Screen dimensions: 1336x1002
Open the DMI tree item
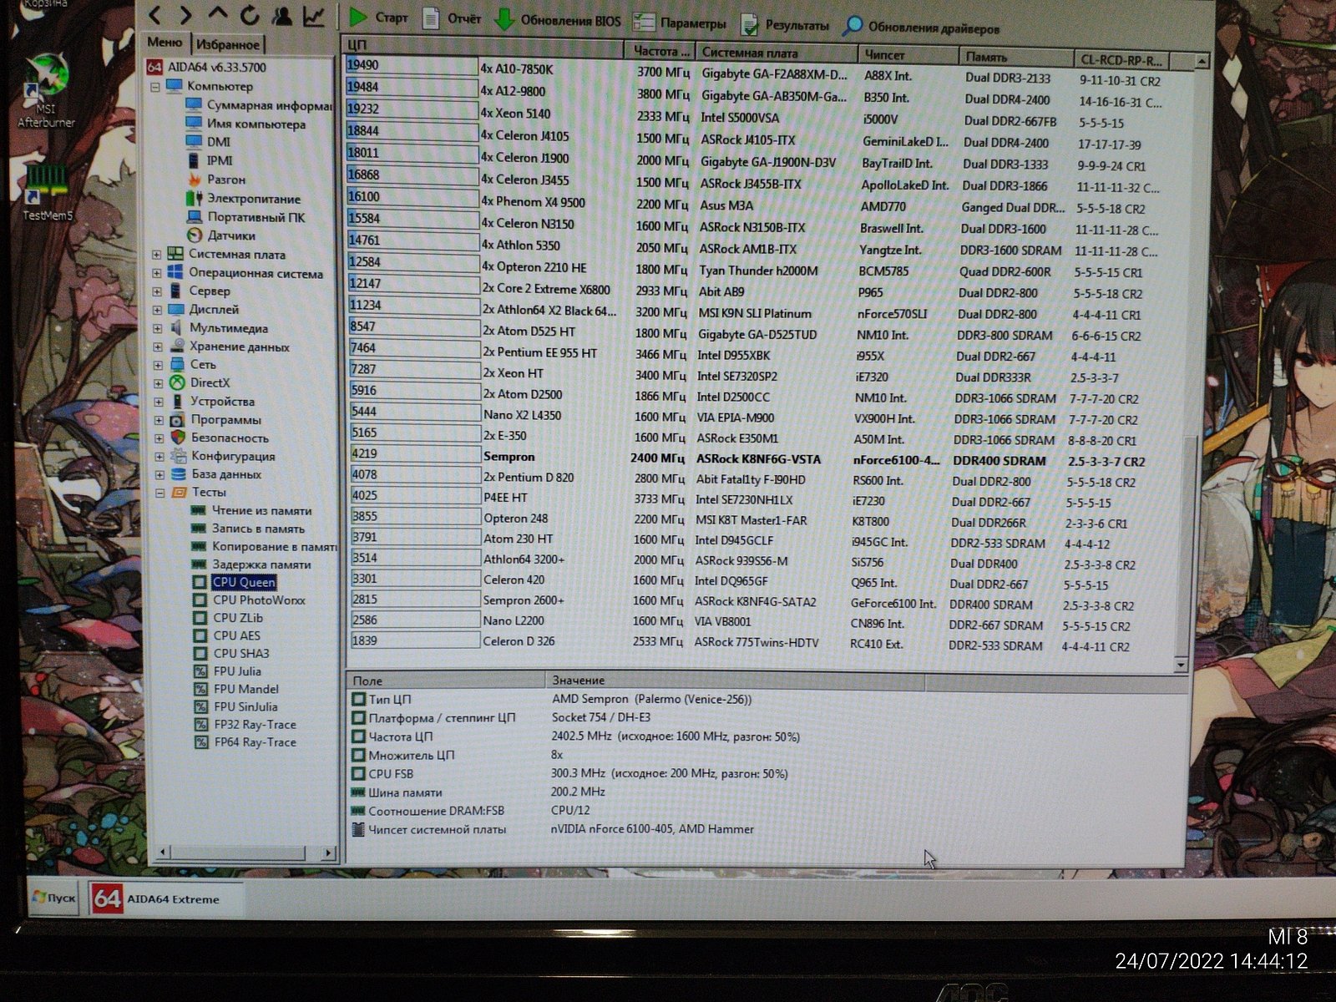(x=209, y=142)
